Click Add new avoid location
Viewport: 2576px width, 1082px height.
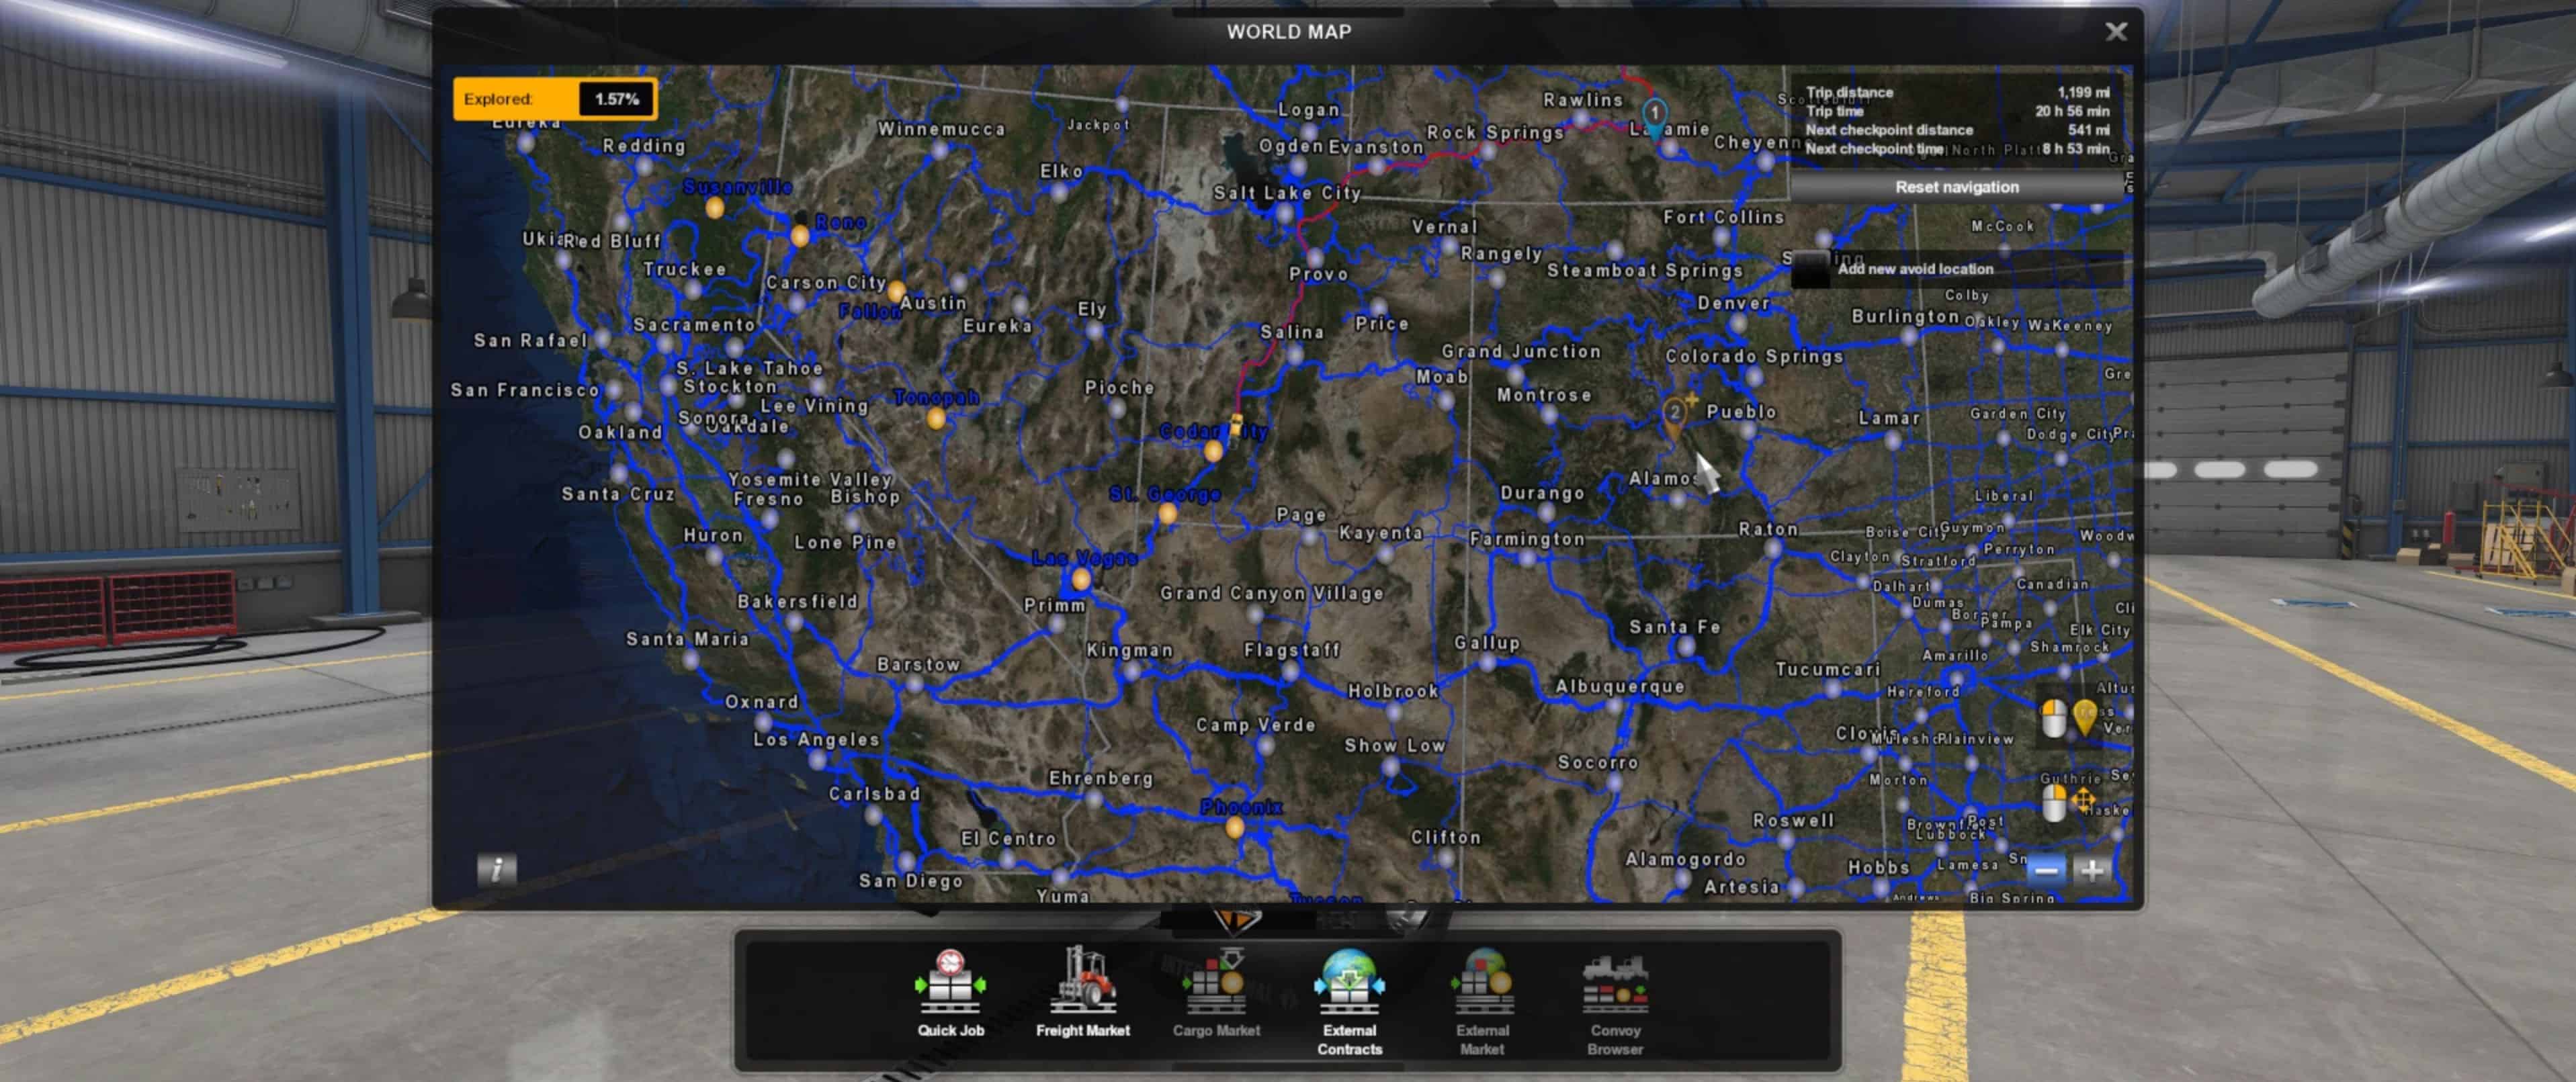1914,269
